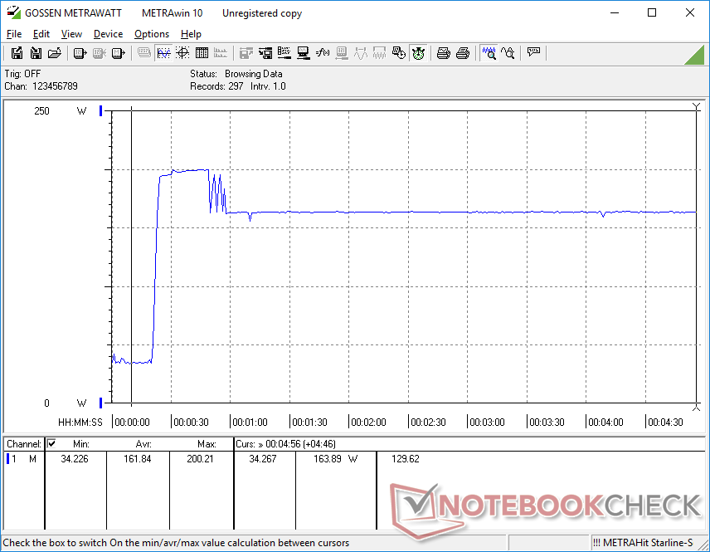Open the Device menu
Image resolution: width=710 pixels, height=552 pixels.
click(x=108, y=34)
